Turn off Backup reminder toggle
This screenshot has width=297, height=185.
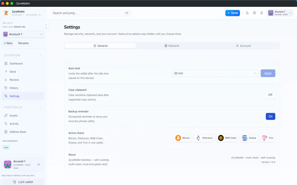pos(270,117)
